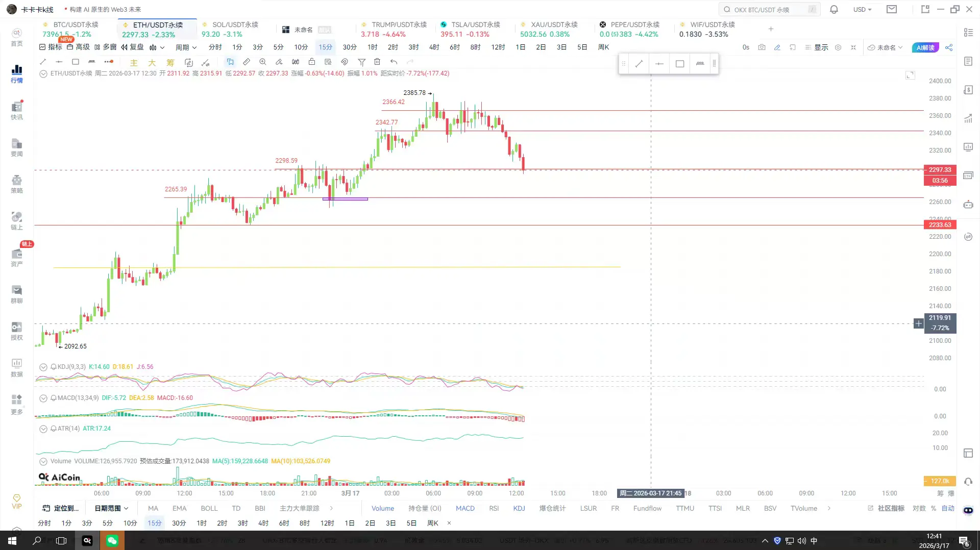Click the AI解读 button
980x550 pixels.
coord(925,47)
